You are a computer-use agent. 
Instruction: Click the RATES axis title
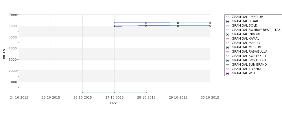pos(4,54)
